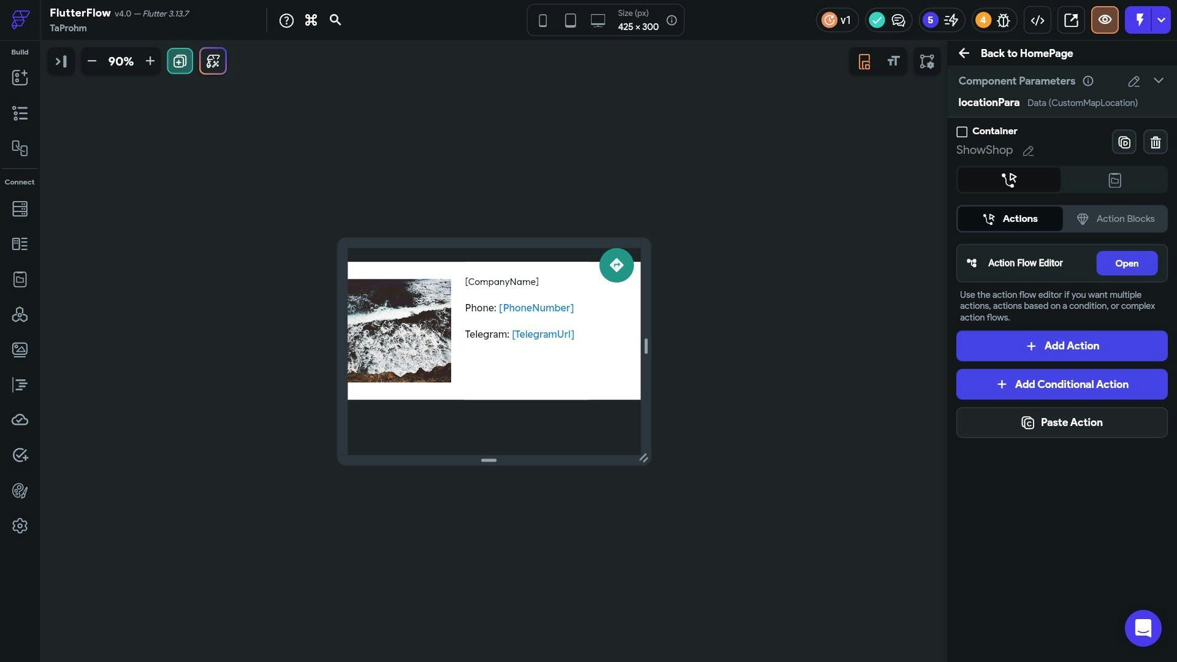Open the Widget Palette icon
Viewport: 1177px width, 662px height.
click(20, 78)
